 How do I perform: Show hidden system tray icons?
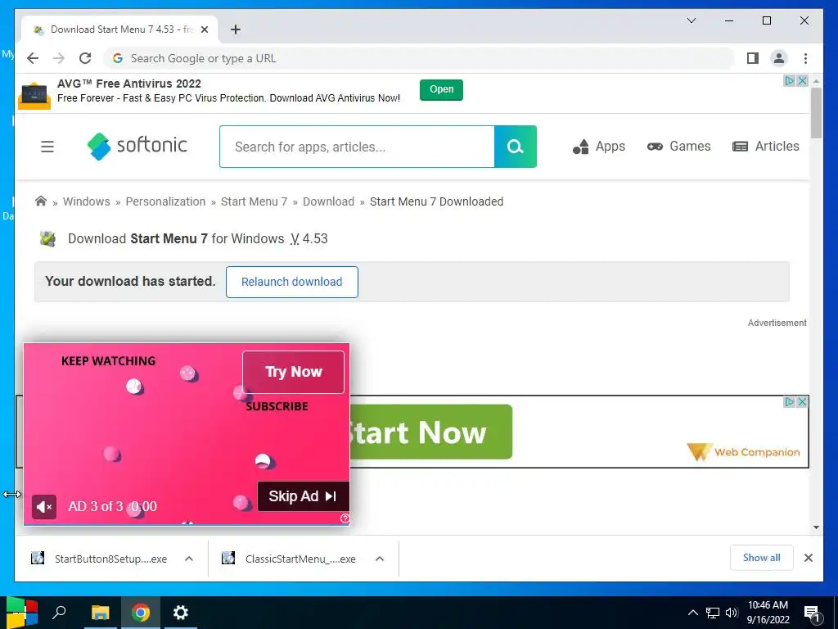(x=692, y=613)
